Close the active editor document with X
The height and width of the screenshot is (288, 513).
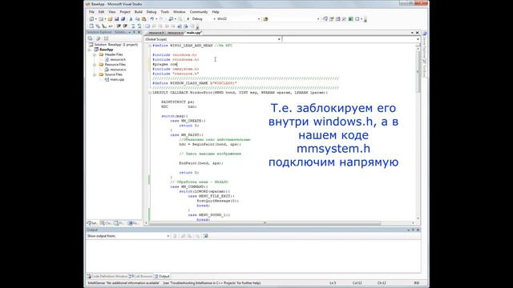click(417, 33)
